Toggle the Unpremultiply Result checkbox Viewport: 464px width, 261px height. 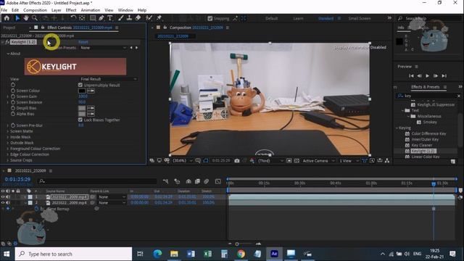[80, 85]
